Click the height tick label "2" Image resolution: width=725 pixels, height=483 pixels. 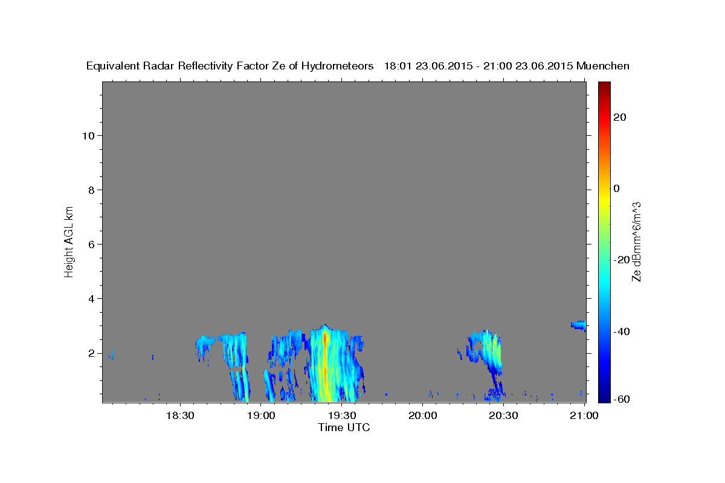(90, 353)
